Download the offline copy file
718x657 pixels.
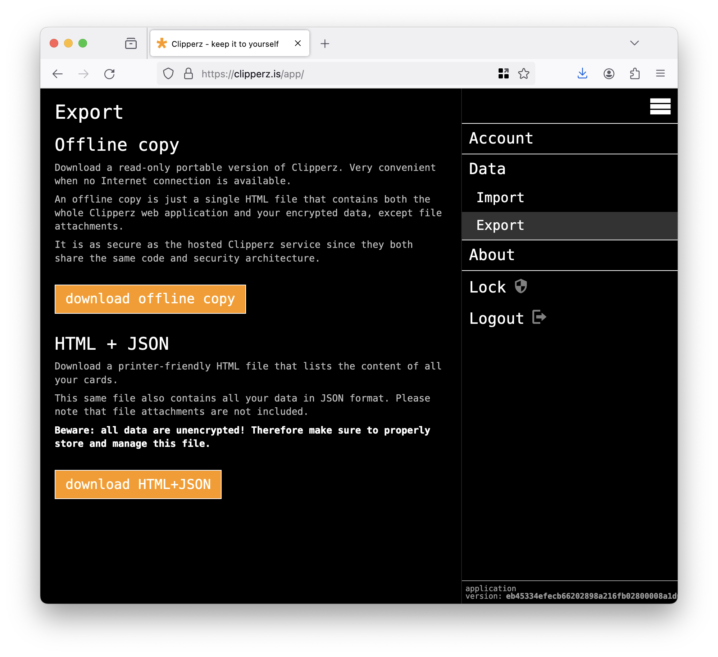pyautogui.click(x=150, y=299)
